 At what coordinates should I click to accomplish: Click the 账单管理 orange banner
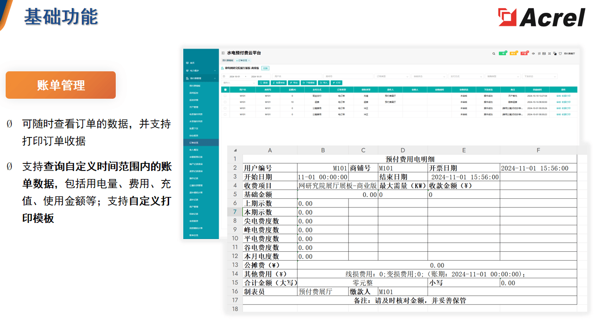60,85
